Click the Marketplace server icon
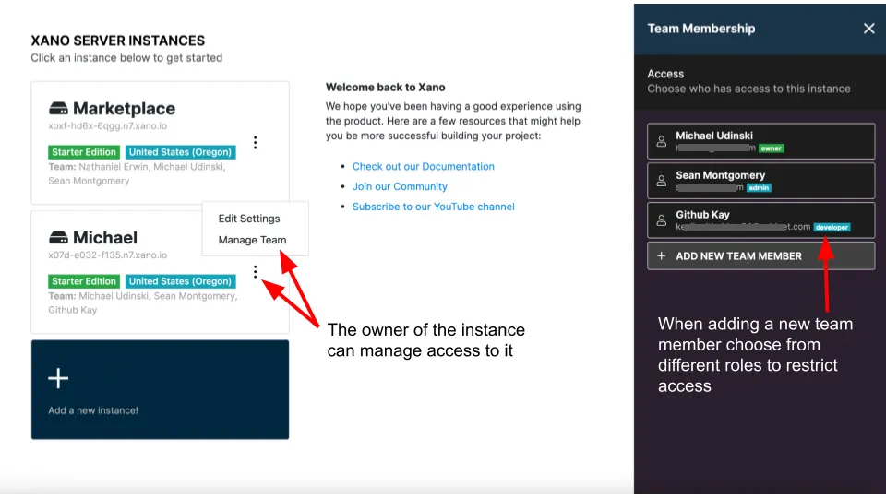Image resolution: width=886 pixels, height=498 pixels. pyautogui.click(x=58, y=108)
